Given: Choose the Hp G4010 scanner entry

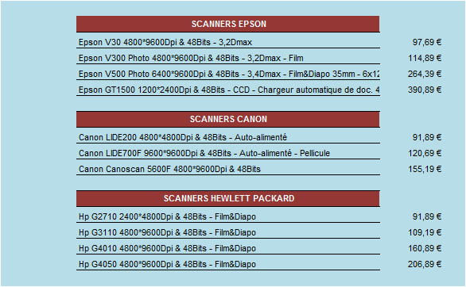Looking at the screenshot, I should [228, 248].
